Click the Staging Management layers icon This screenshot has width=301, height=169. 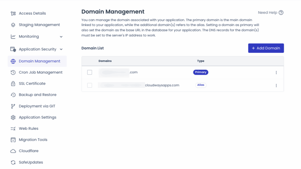point(13,25)
